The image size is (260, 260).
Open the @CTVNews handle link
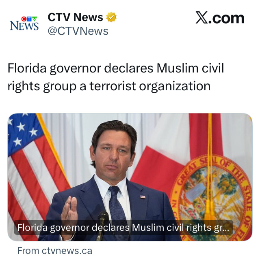coord(78,31)
